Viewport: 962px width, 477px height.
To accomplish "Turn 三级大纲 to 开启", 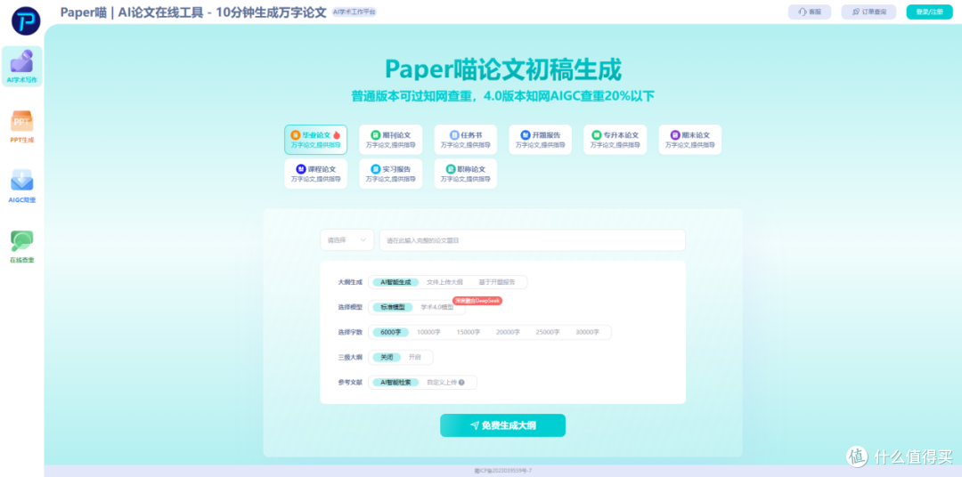I will click(x=415, y=357).
